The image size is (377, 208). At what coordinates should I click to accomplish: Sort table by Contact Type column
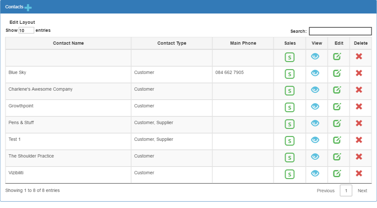click(x=172, y=43)
